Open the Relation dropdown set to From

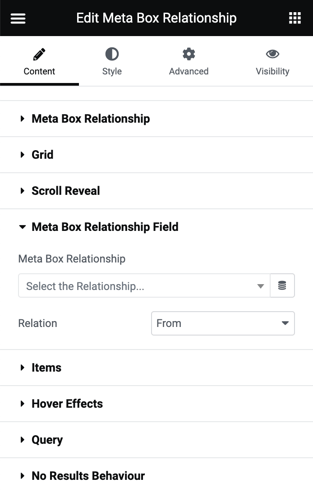point(223,323)
